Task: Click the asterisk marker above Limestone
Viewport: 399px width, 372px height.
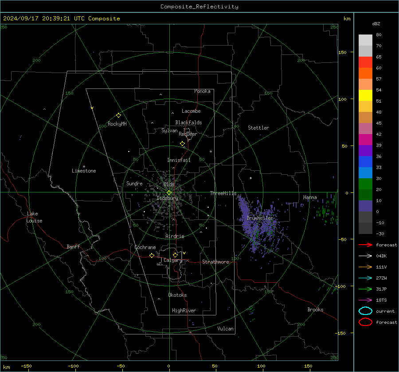Action: [84, 167]
